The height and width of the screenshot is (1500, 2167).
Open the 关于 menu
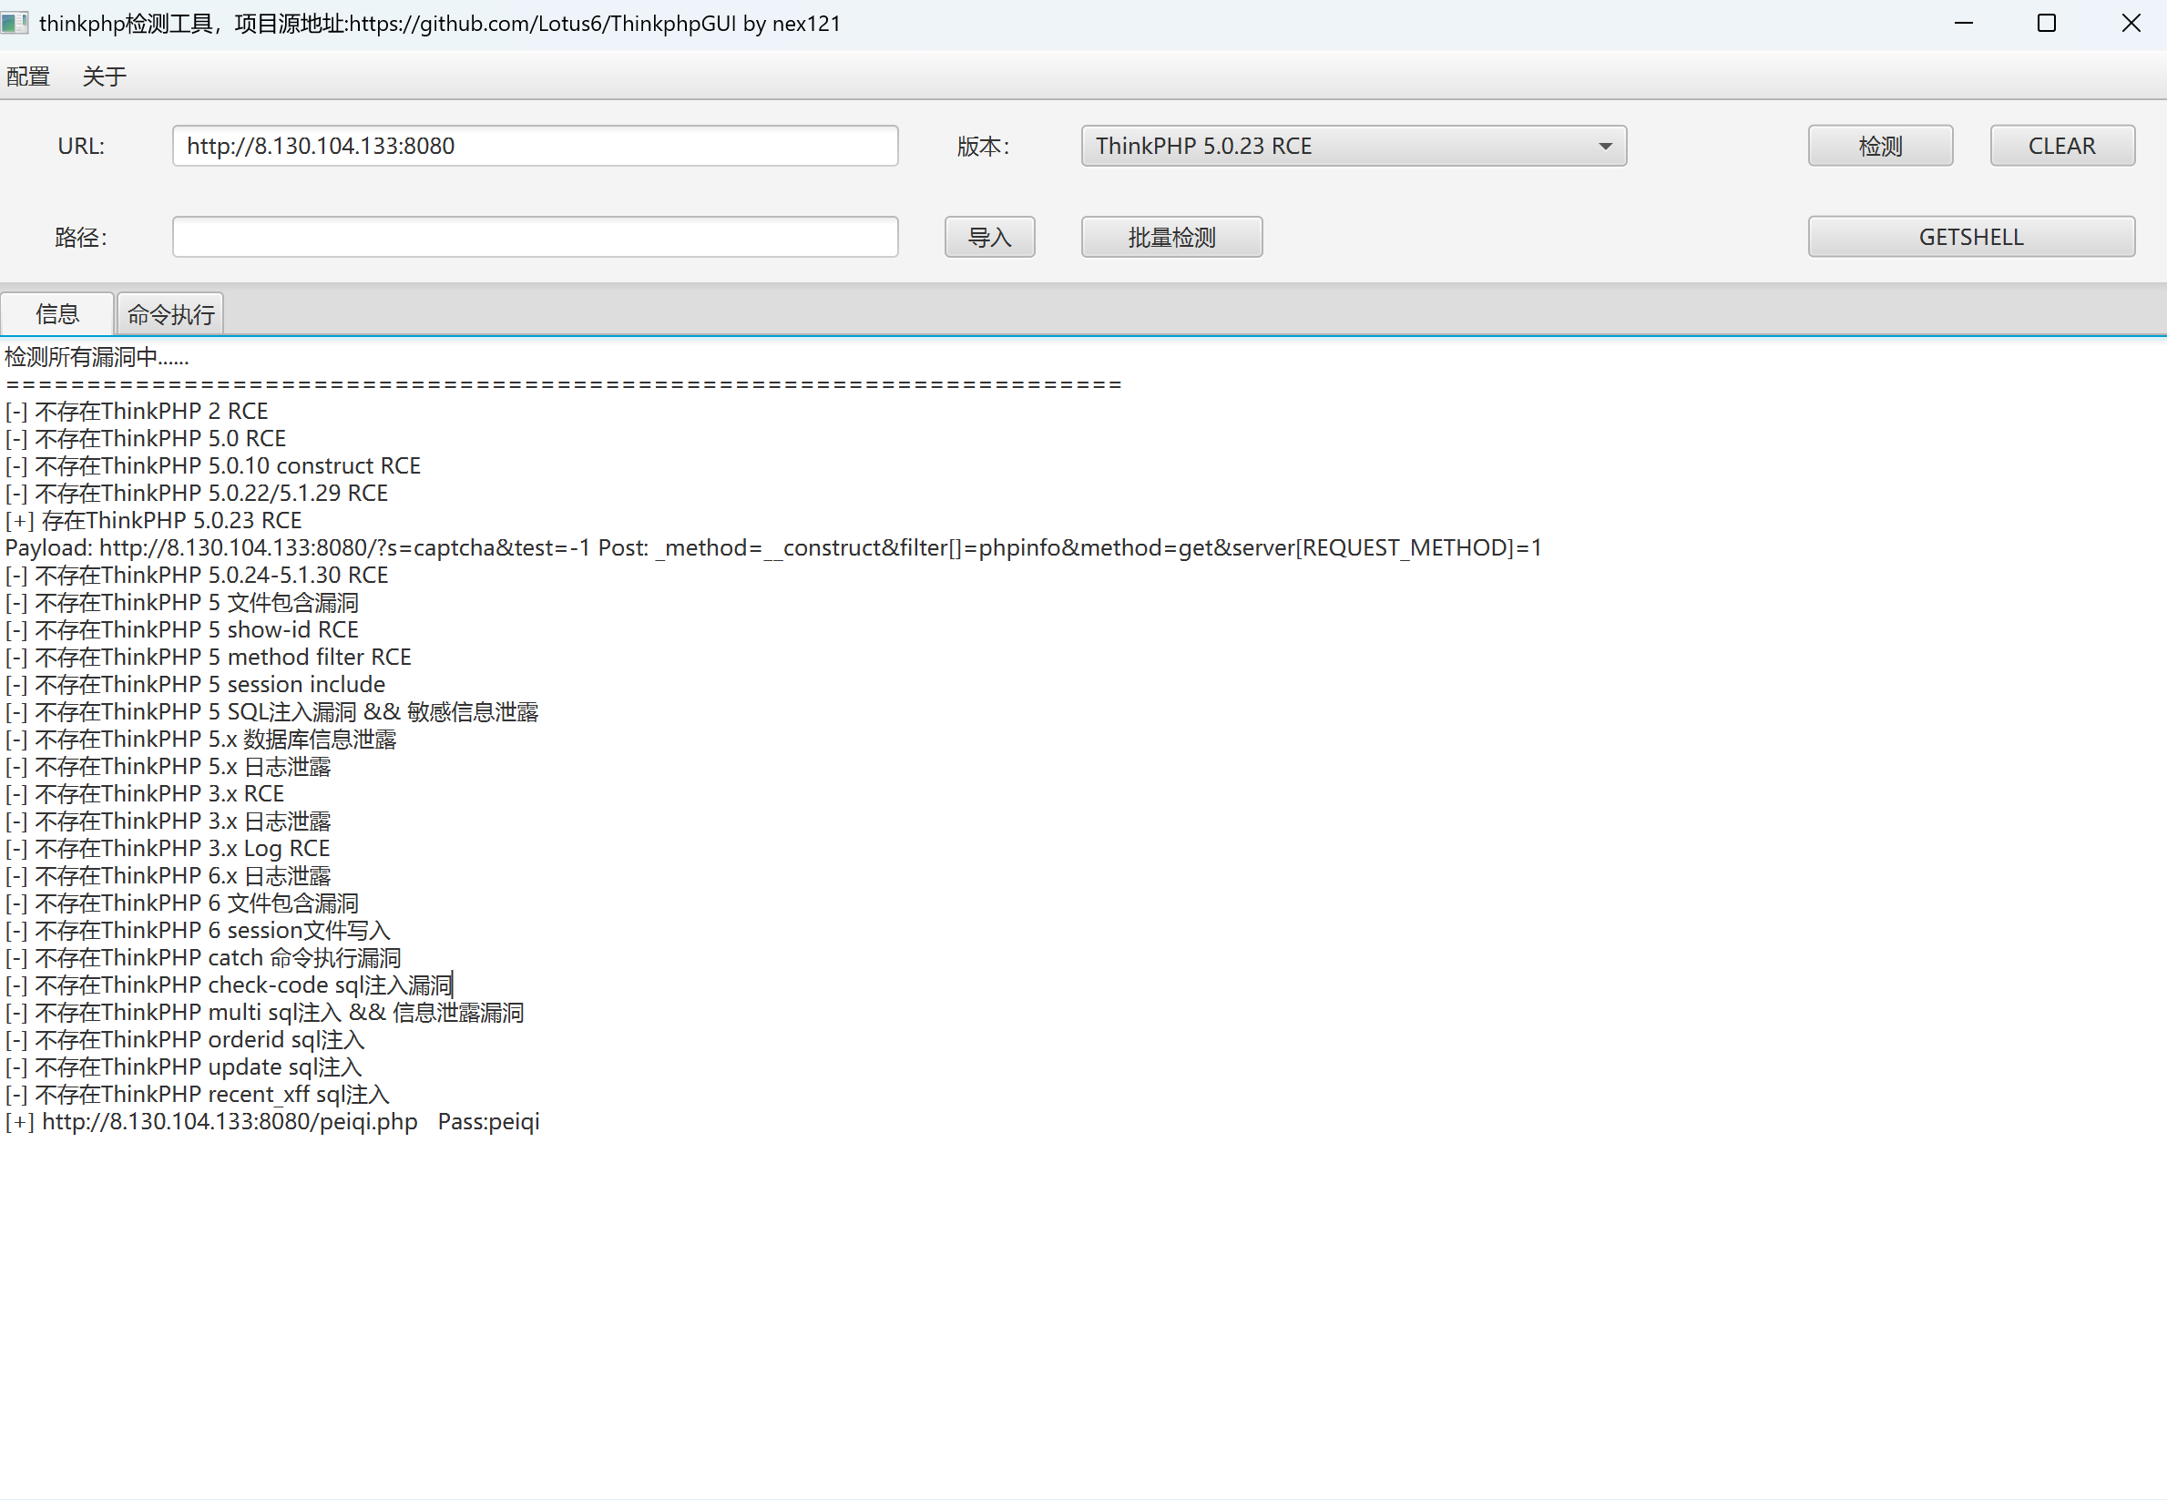(x=103, y=77)
